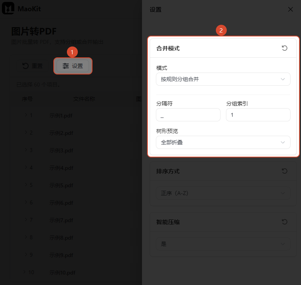Reset the 排序方式 section
This screenshot has width=301, height=285.
pyautogui.click(x=284, y=171)
